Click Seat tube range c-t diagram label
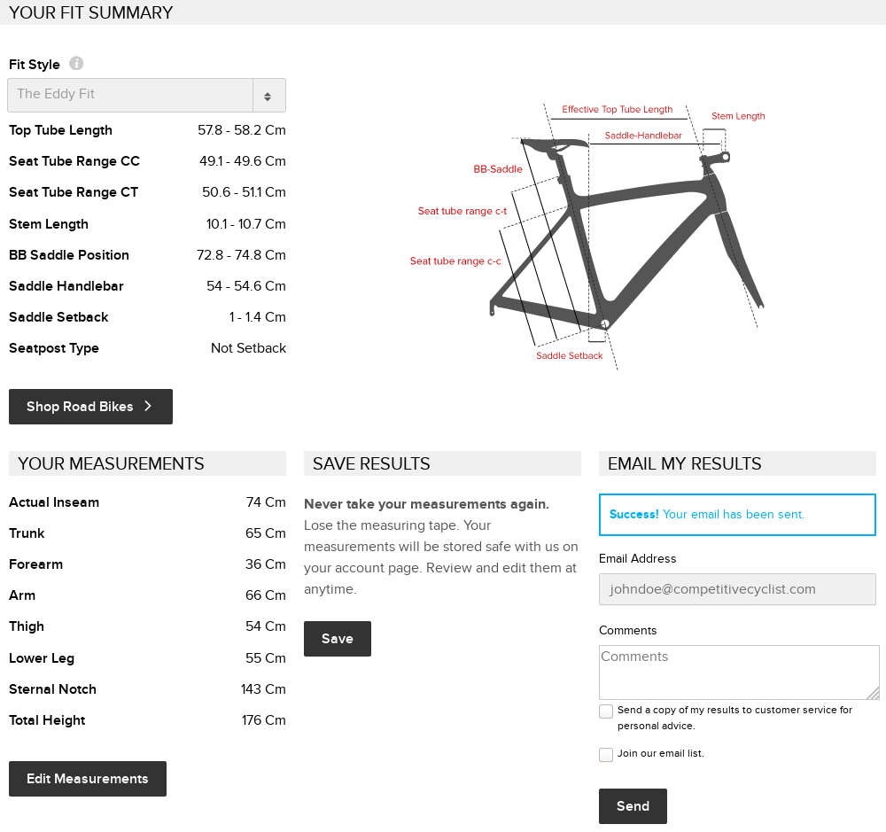 coord(462,211)
